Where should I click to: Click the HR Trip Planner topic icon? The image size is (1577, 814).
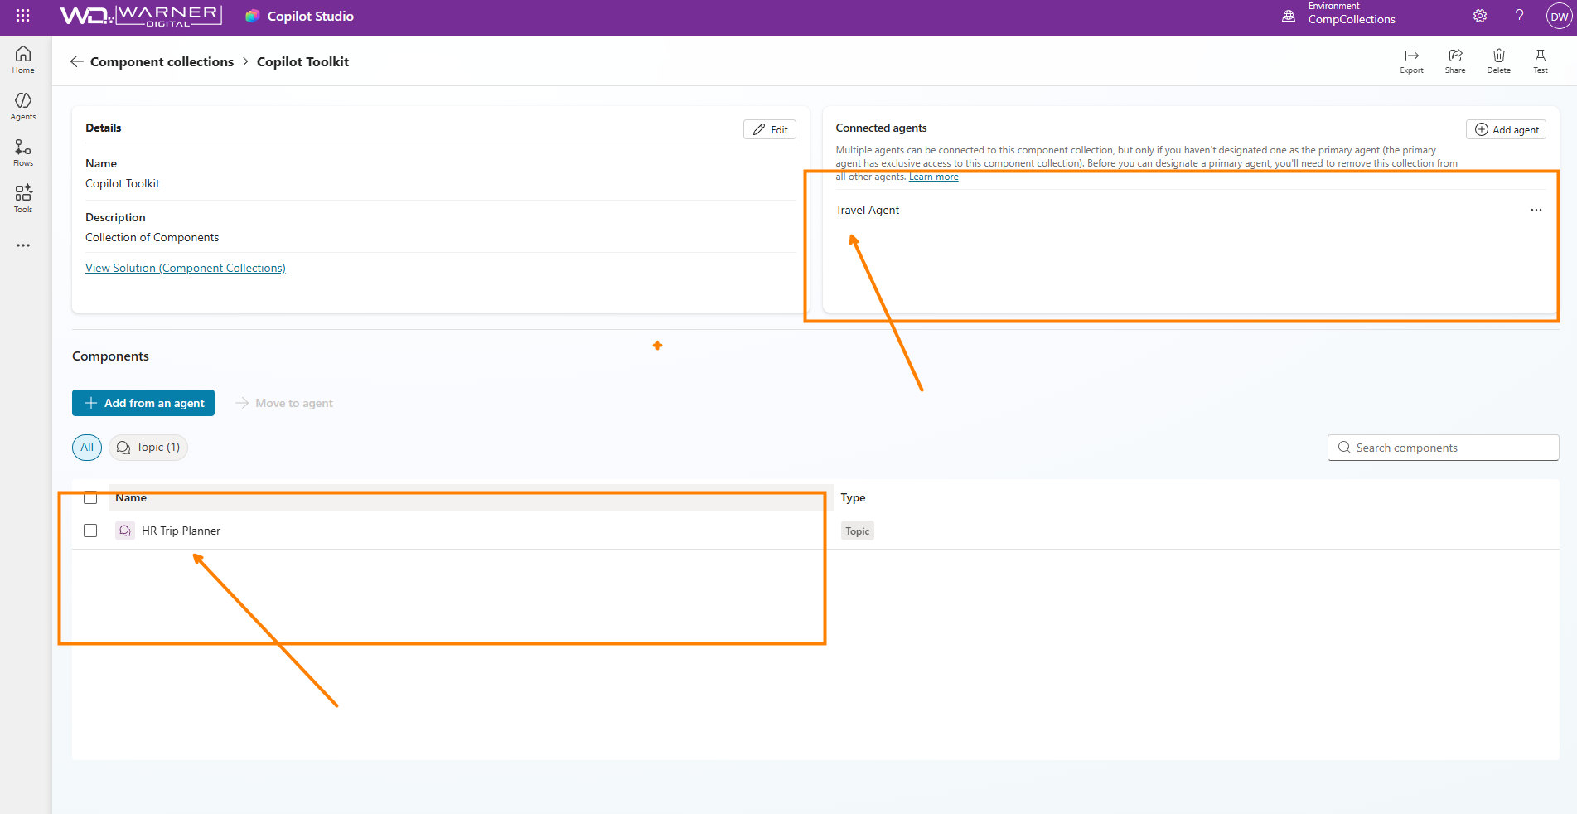click(125, 531)
